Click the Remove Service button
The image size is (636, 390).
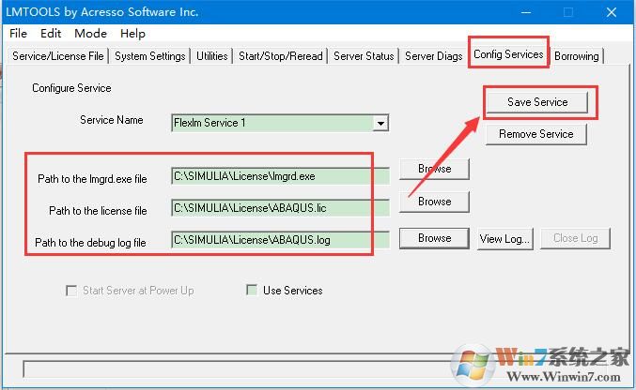point(536,134)
